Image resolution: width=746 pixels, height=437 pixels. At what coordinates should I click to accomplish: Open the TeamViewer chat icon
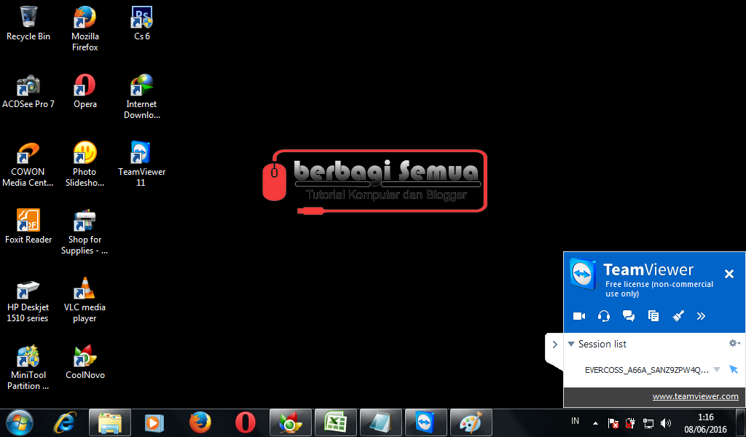628,316
